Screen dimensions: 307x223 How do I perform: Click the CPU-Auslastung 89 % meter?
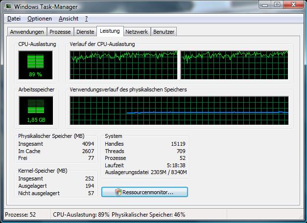coord(36,65)
